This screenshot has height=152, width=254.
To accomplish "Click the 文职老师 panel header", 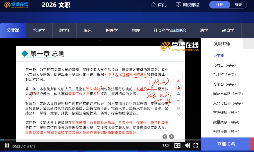I will coord(222,44).
